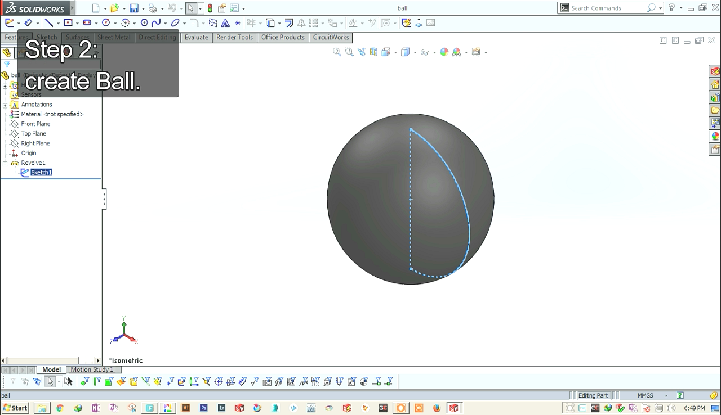Toggle the first Toggle Selection Filter funnel icon
Image resolution: width=721 pixels, height=415 pixels.
[13, 381]
